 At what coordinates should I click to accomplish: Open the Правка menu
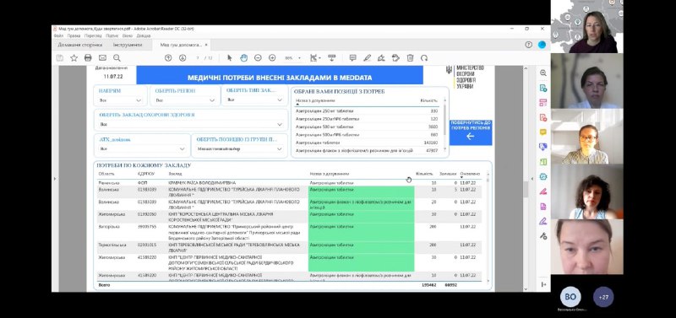click(74, 35)
